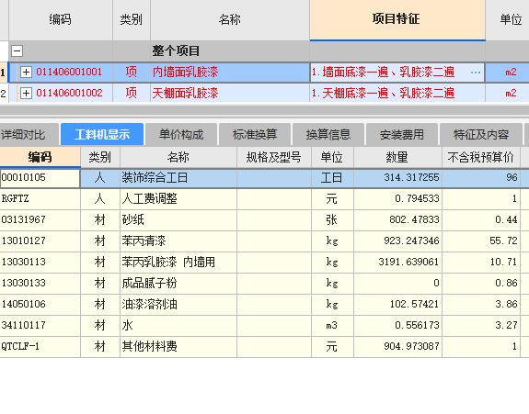Select 苯丙清漆 material name
The width and height of the screenshot is (529, 414).
click(x=178, y=241)
